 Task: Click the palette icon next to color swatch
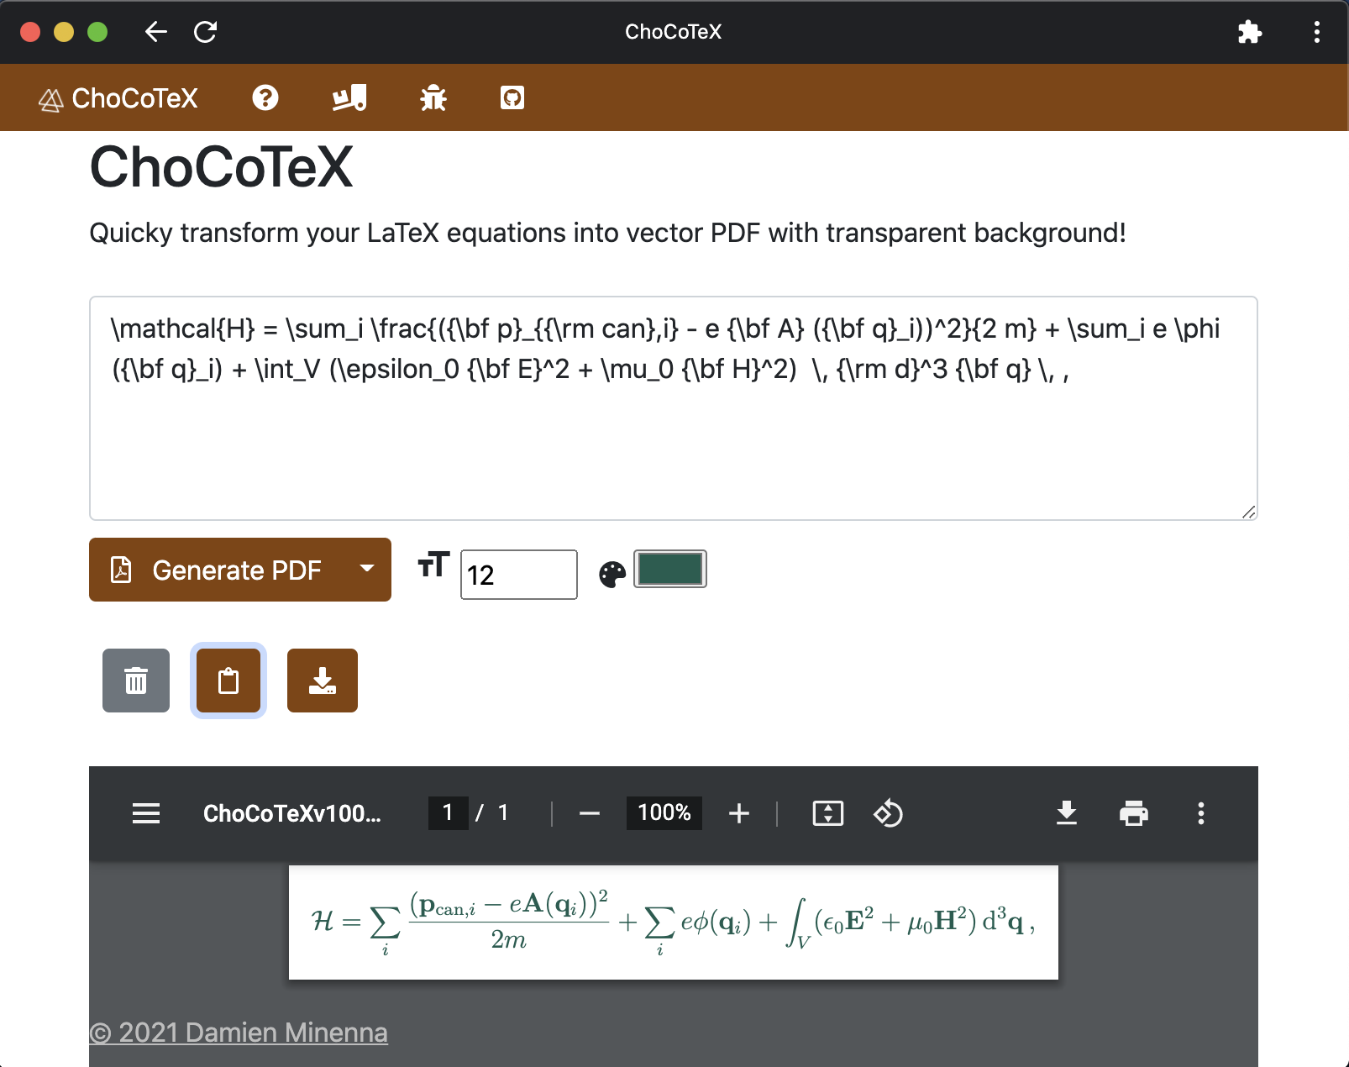pos(612,575)
